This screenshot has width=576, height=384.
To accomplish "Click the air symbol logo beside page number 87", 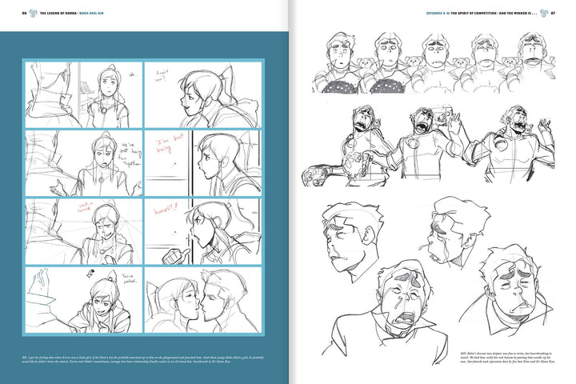I will tap(544, 14).
